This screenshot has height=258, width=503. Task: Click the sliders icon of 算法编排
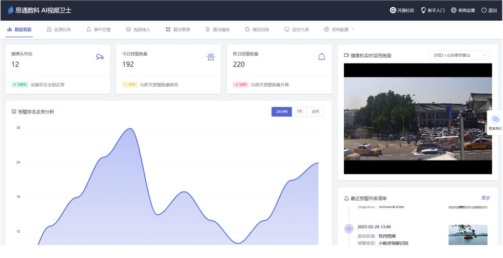(207, 29)
